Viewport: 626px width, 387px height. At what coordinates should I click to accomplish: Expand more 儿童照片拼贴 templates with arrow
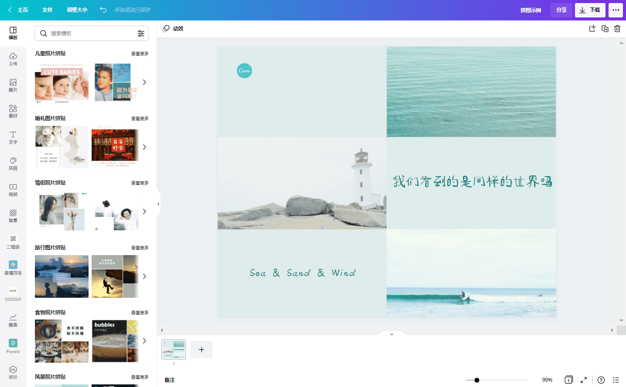tap(144, 82)
